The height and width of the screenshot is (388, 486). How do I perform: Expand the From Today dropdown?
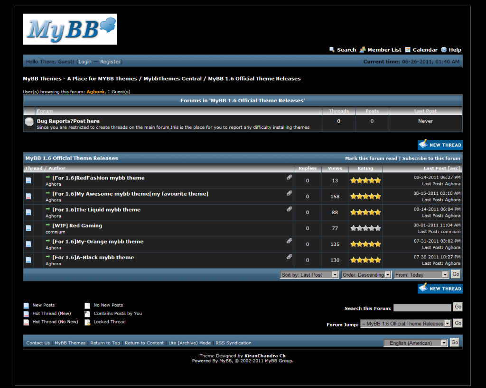coord(421,275)
